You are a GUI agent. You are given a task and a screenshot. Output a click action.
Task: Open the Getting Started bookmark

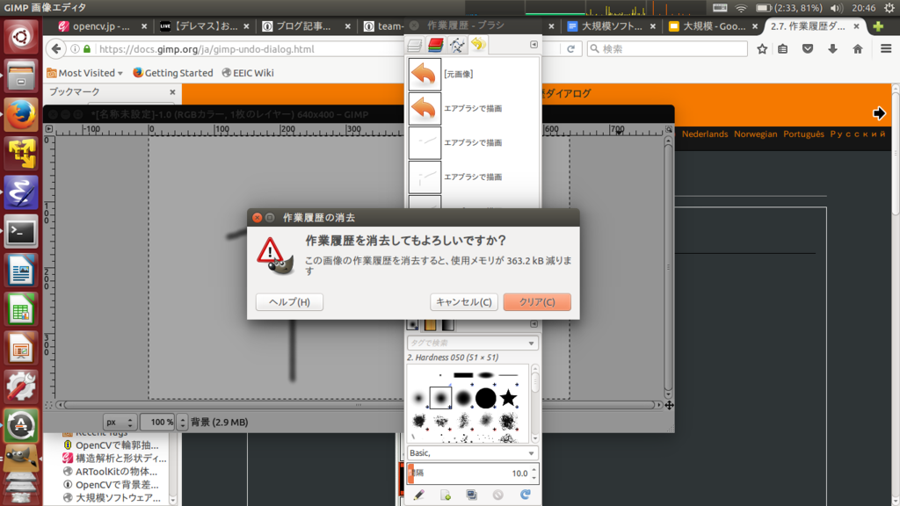click(173, 73)
